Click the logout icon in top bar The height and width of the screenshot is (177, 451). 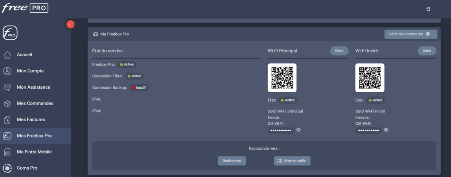(x=428, y=9)
